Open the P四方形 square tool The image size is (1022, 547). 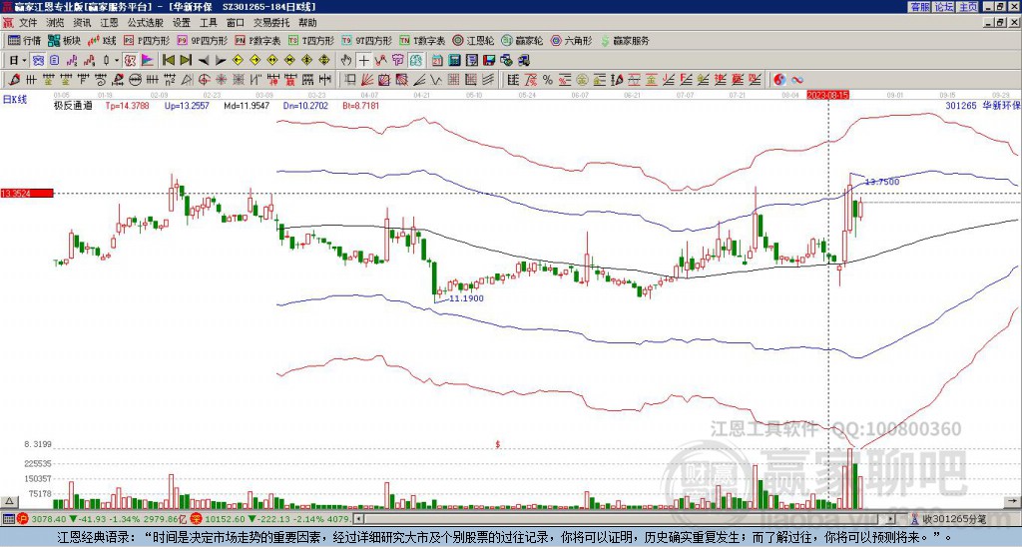[x=148, y=40]
